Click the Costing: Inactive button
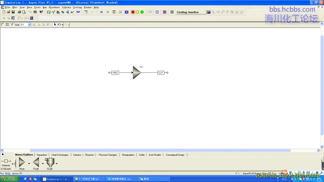 click(x=191, y=12)
